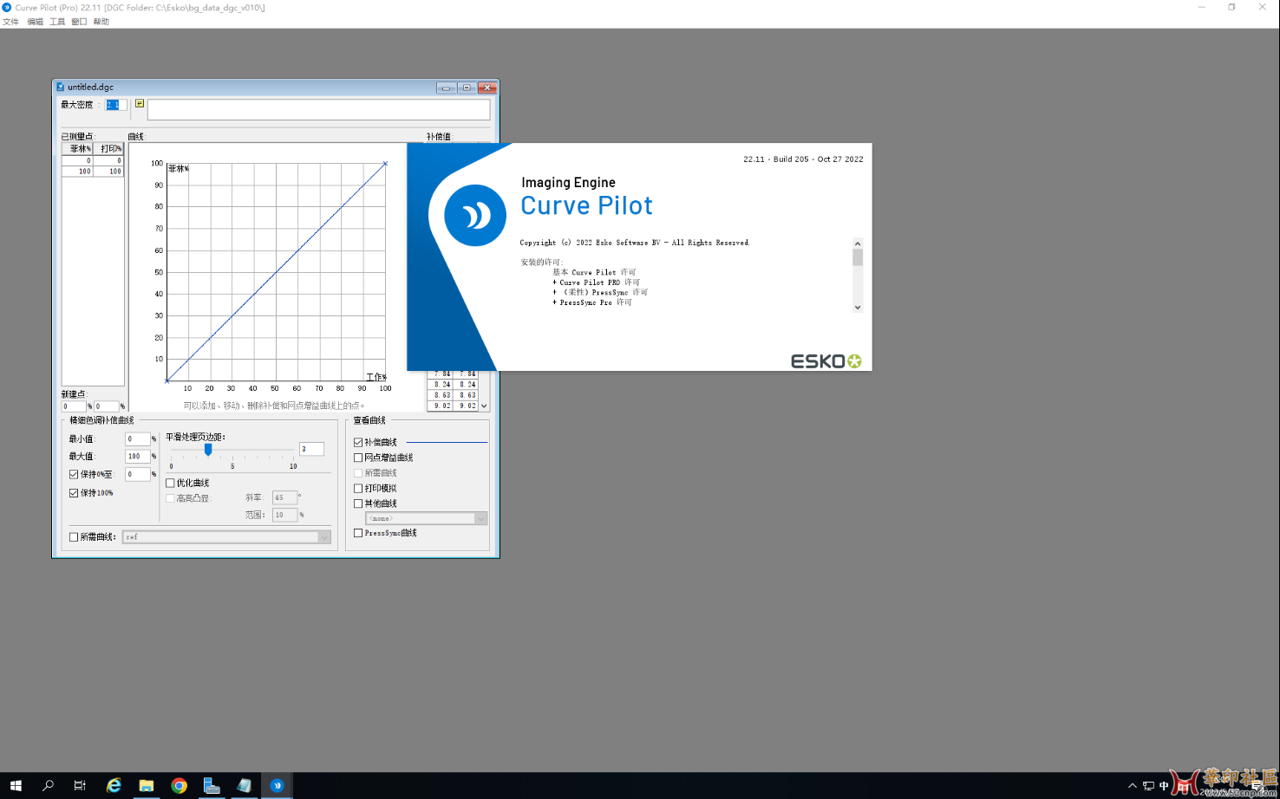Click the 最大密度 value field
Screen dimensions: 1280x799
[x=116, y=105]
